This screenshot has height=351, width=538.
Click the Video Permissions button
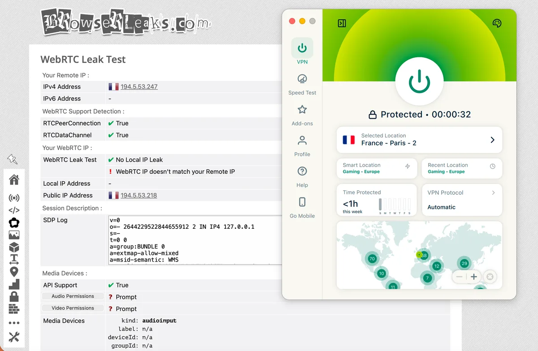tap(73, 308)
